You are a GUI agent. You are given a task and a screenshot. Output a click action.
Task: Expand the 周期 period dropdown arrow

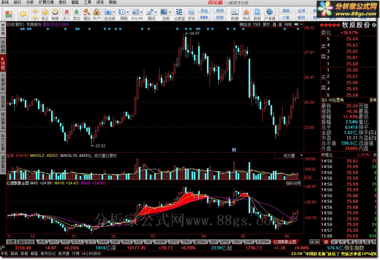click(128, 12)
